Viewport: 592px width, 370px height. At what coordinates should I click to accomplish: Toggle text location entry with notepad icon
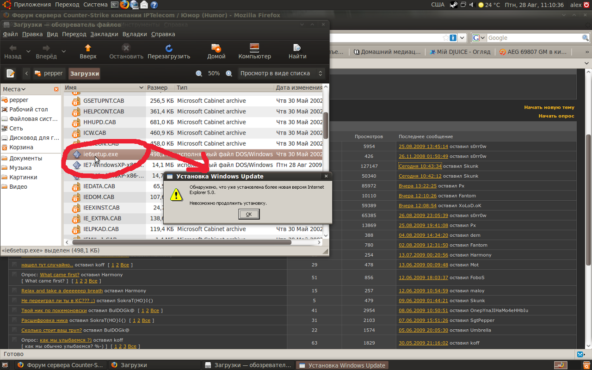[x=10, y=73]
